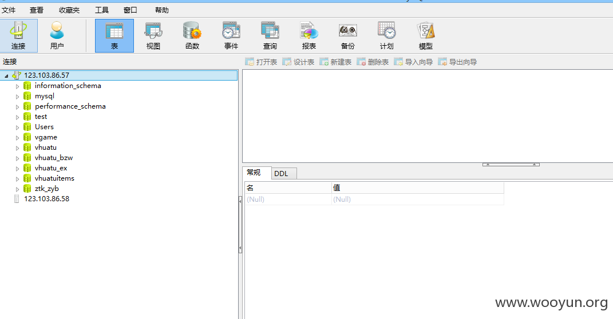This screenshot has width=613, height=319.
Task: Click the 导入向导 (Import Wizard) button
Action: pyautogui.click(x=413, y=62)
